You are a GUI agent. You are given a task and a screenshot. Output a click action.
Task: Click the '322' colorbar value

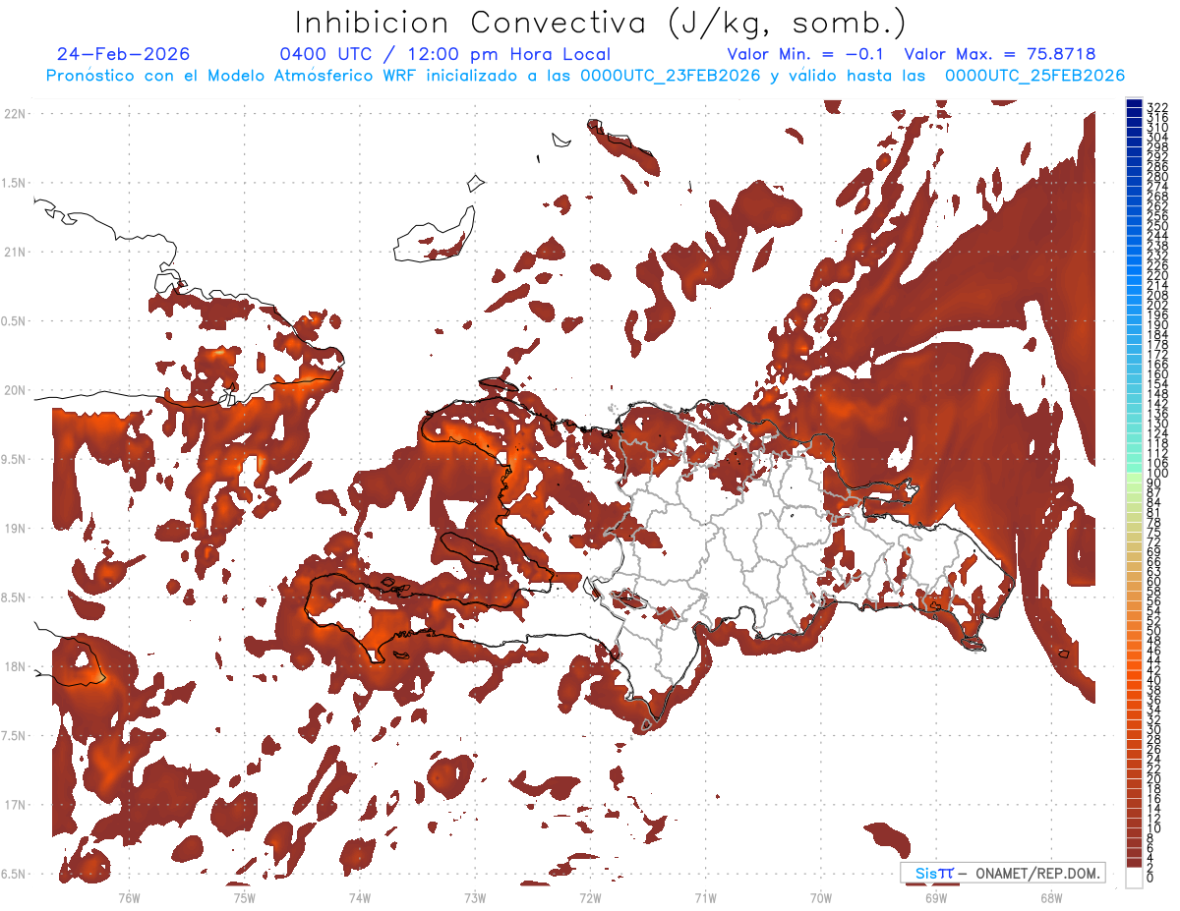pyautogui.click(x=1156, y=106)
